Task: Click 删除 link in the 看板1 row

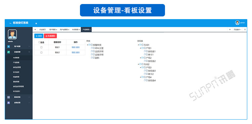Action: coord(78,47)
